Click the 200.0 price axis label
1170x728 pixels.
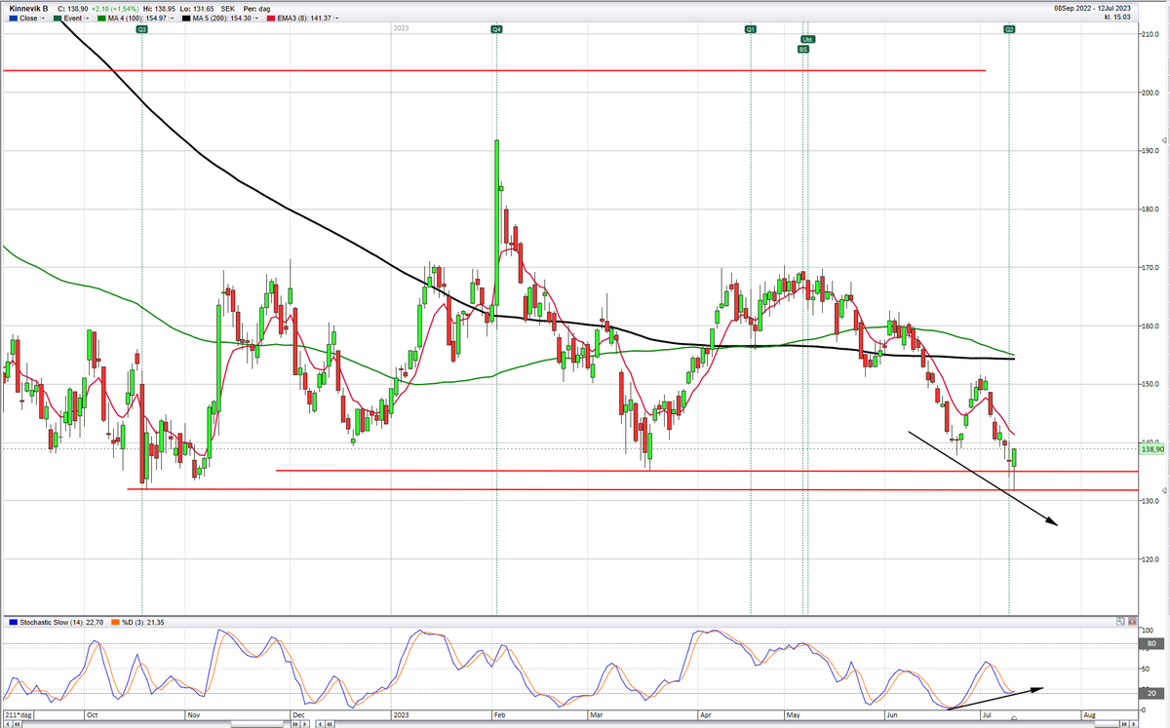pyautogui.click(x=1150, y=93)
